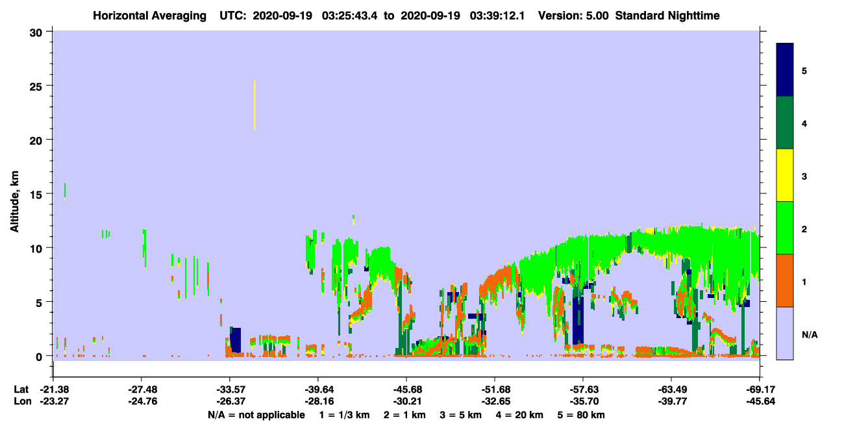Click legend text '3 = 5 km'
The width and height of the screenshot is (844, 433).
point(460,415)
